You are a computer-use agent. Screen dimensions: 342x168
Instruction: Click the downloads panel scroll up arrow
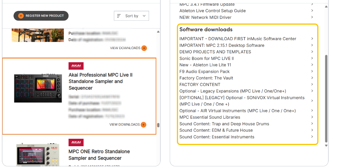point(326,7)
